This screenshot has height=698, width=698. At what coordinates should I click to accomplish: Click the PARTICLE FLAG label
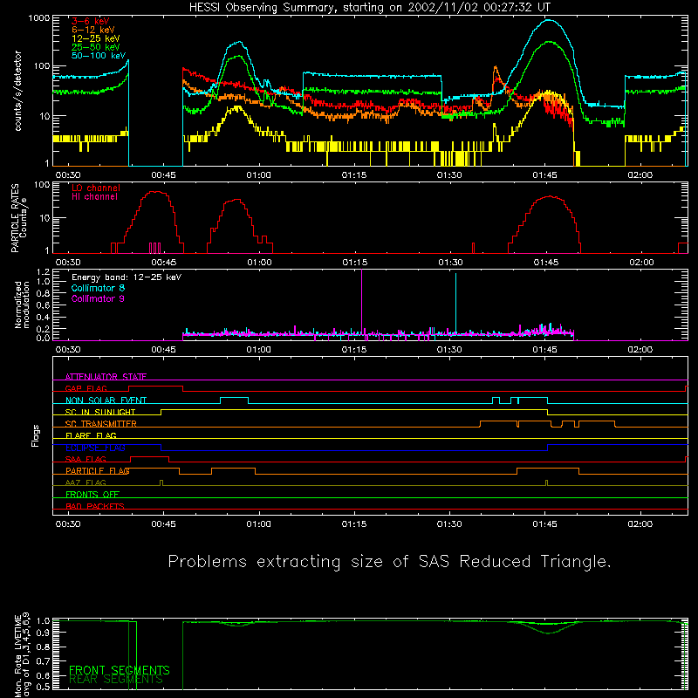(98, 471)
